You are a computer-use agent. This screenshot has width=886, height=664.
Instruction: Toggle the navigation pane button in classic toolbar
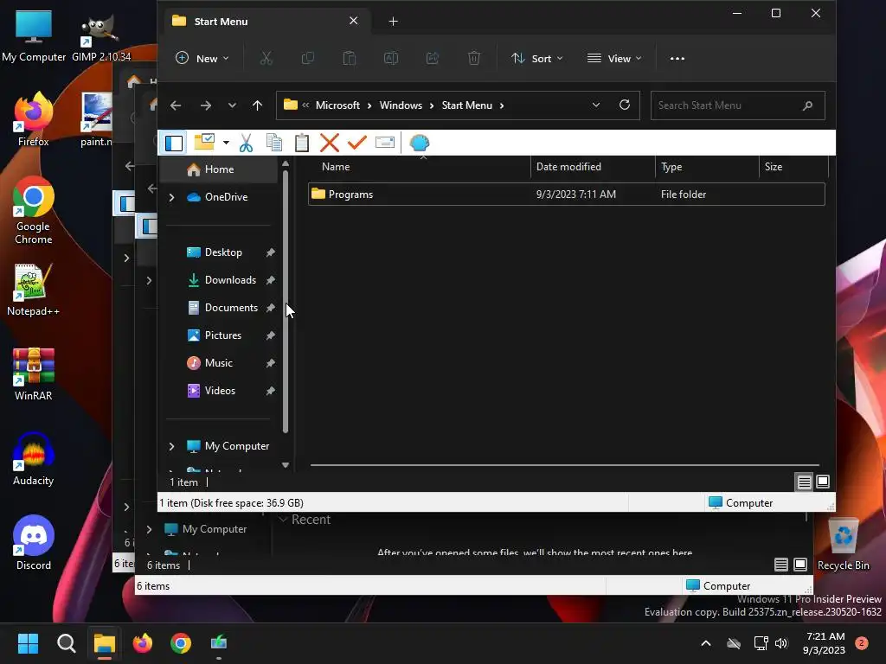[x=174, y=143]
